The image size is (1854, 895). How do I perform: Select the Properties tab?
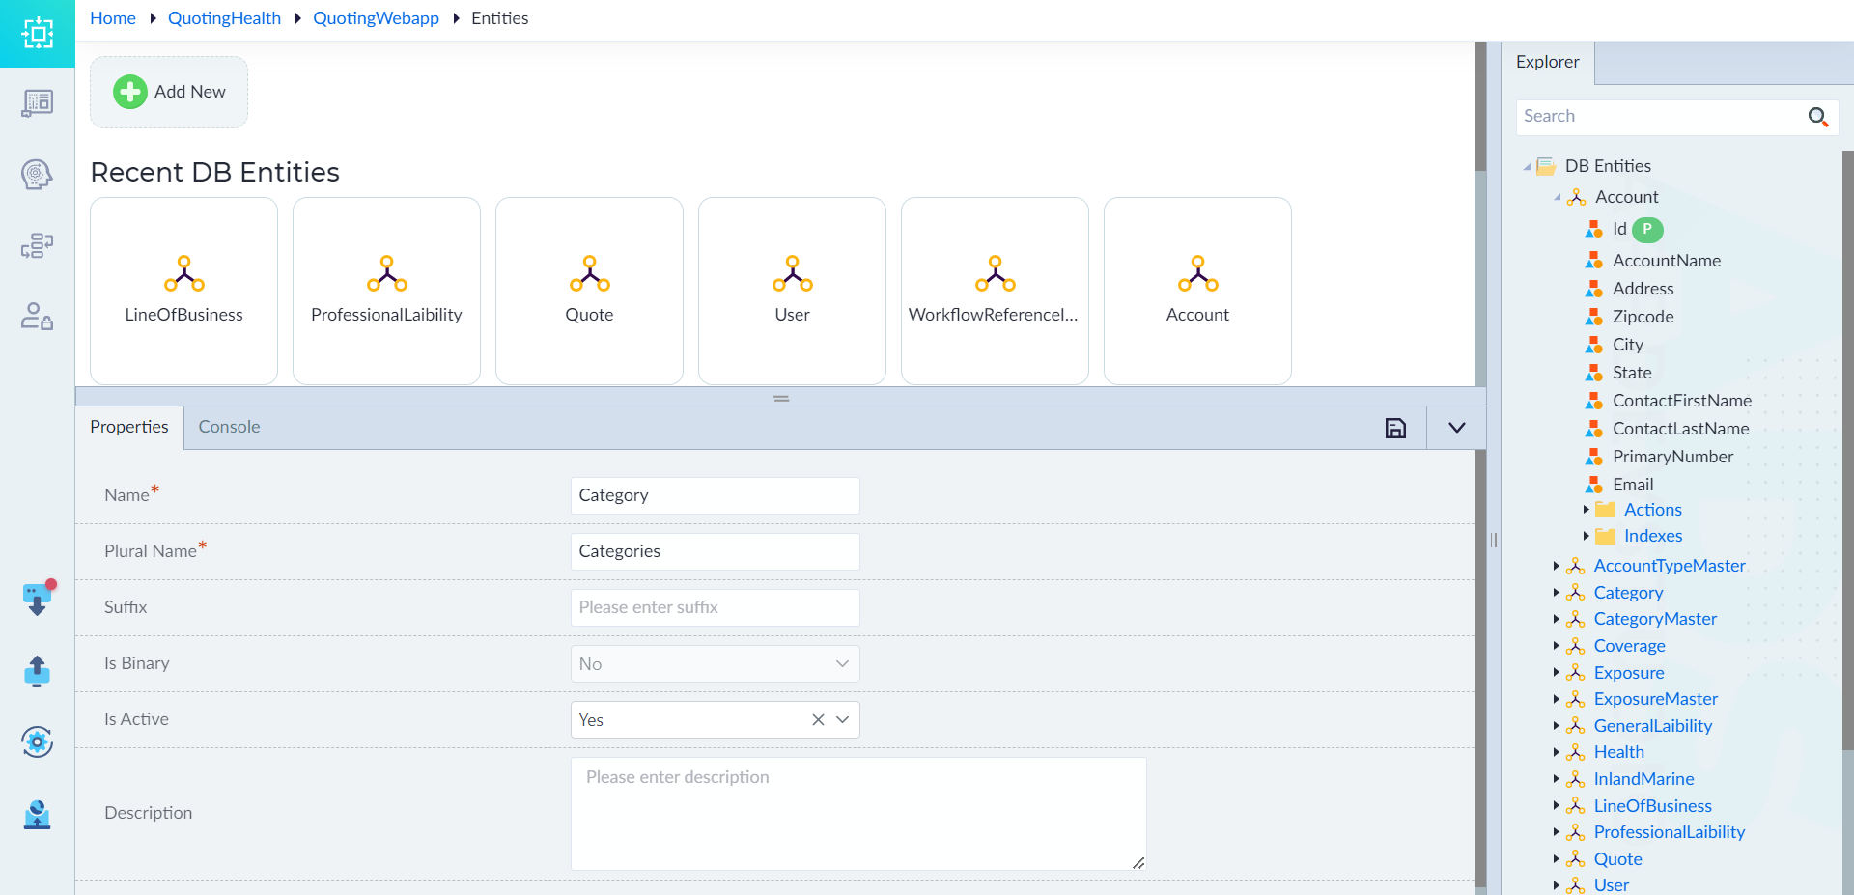129,427
